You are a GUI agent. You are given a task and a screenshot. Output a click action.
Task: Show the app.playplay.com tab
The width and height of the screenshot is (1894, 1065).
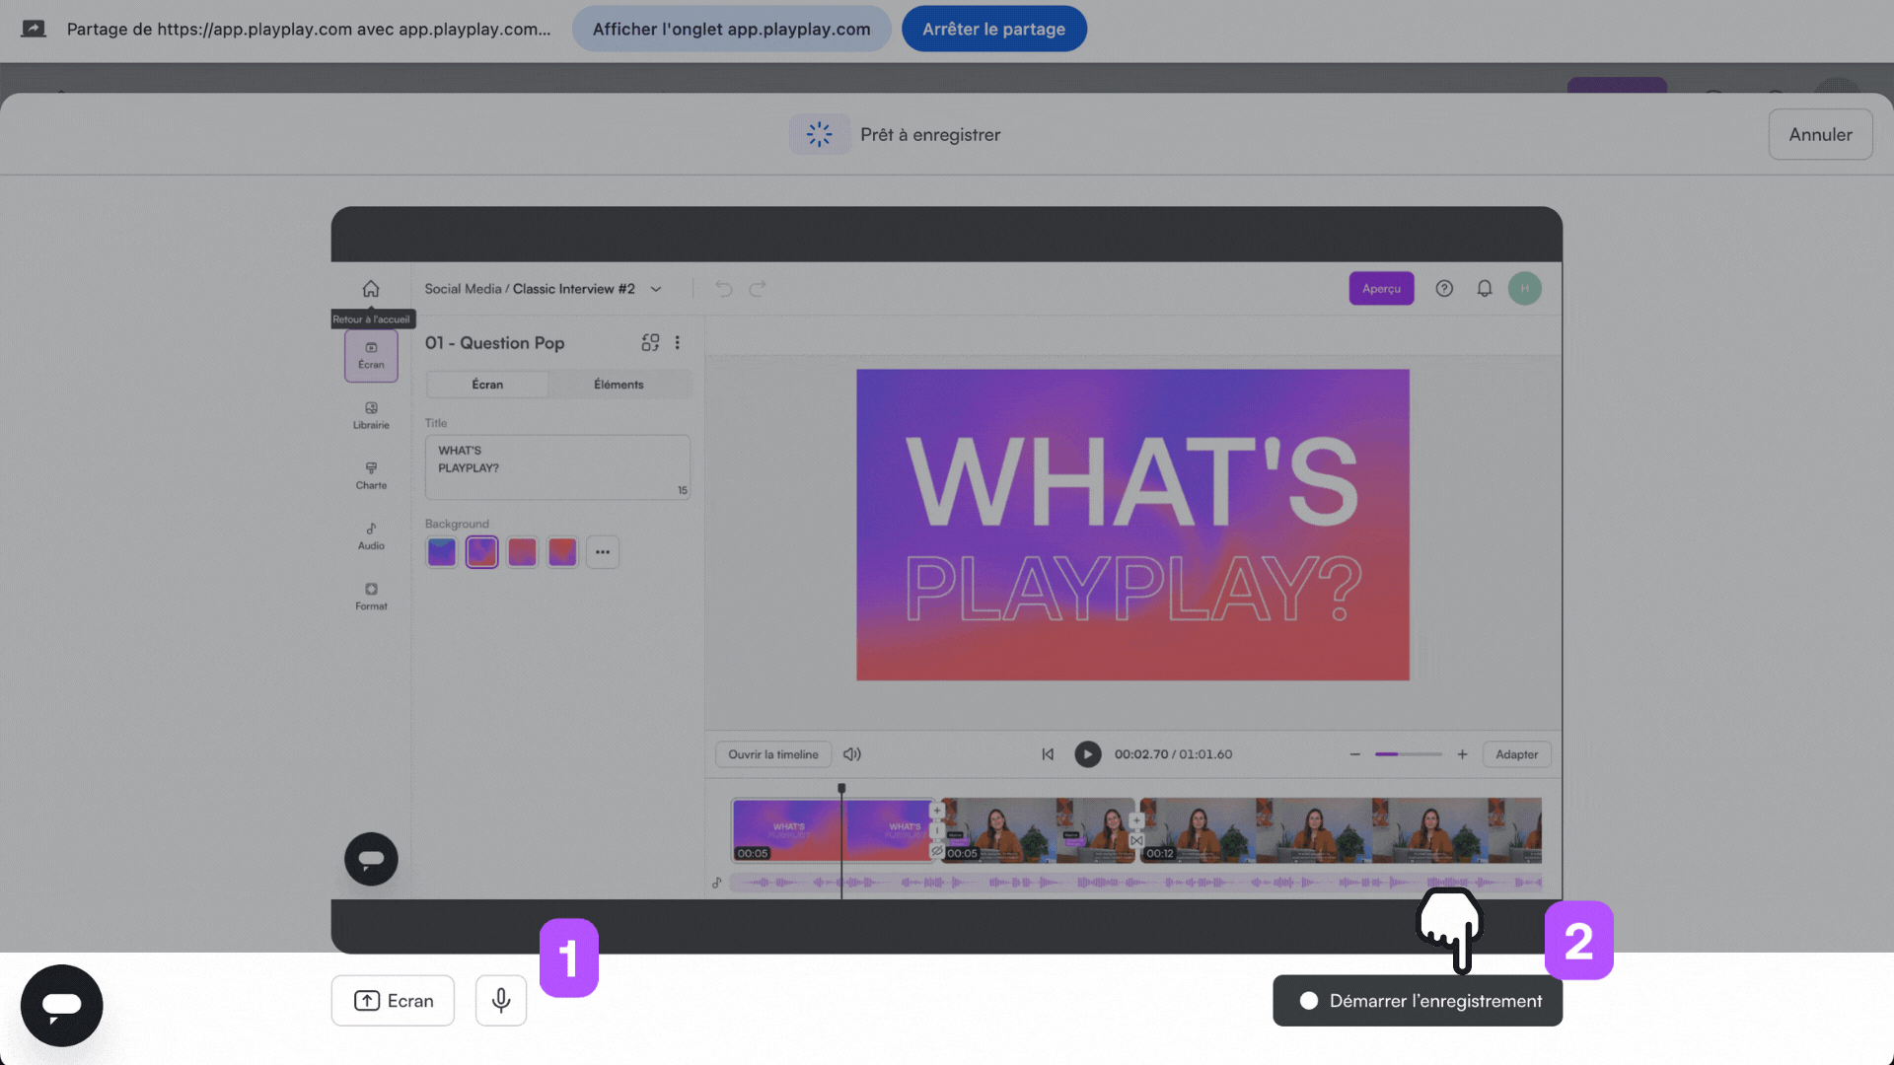click(x=731, y=29)
